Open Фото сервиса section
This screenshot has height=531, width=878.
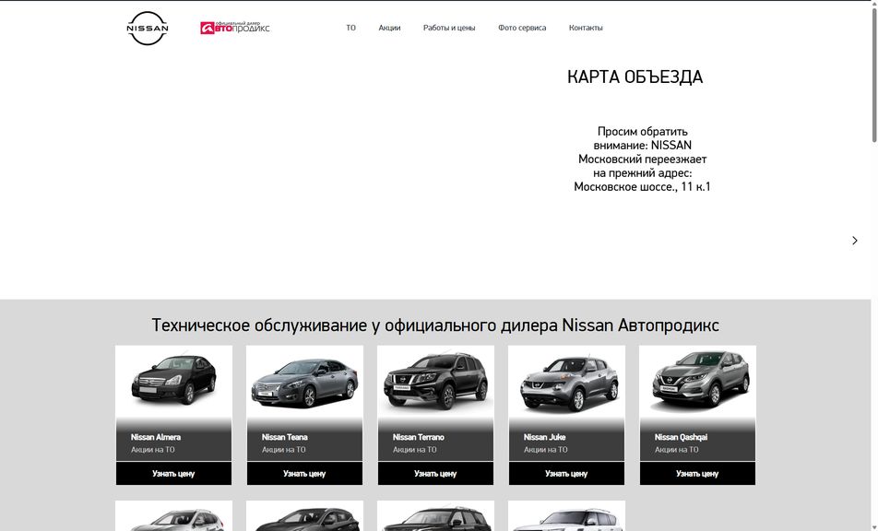pyautogui.click(x=522, y=28)
